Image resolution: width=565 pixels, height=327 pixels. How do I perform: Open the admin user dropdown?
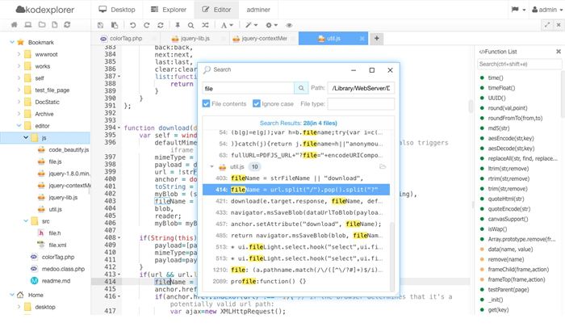point(546,10)
